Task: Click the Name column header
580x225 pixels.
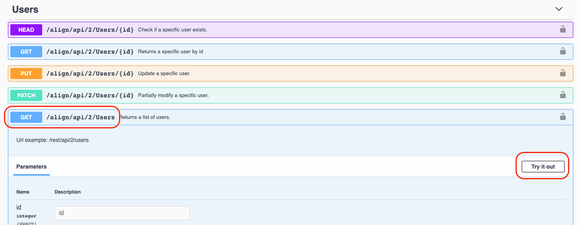Action: tap(23, 192)
